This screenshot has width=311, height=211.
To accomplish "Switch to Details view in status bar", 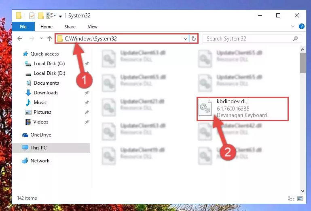I will 291,198.
